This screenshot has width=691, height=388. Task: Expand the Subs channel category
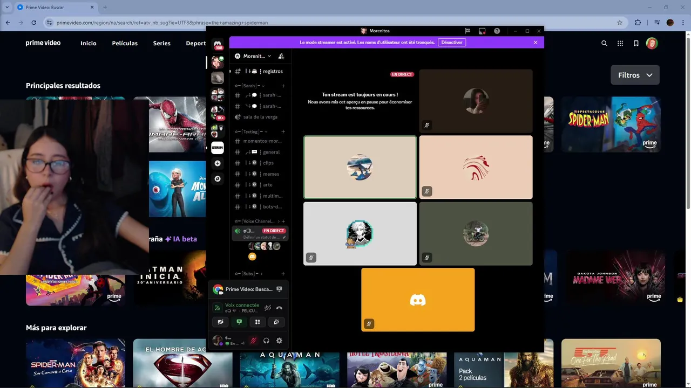pos(249,274)
